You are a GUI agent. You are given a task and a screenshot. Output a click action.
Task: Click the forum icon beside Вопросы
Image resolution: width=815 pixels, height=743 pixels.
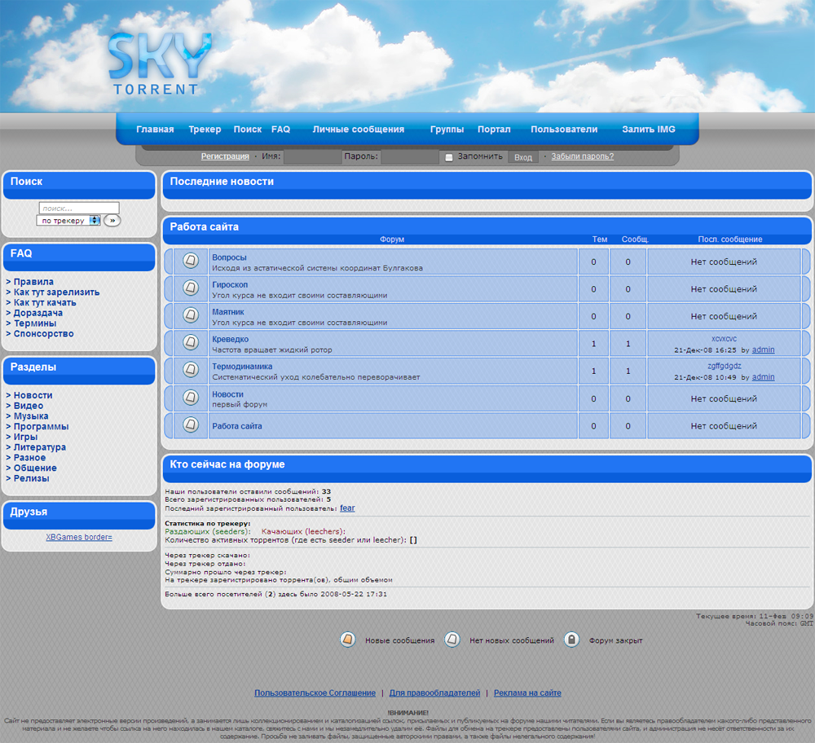pos(190,261)
